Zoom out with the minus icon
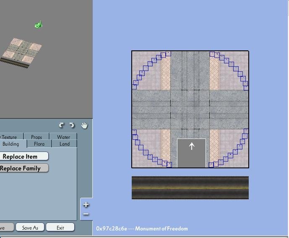 point(86,214)
